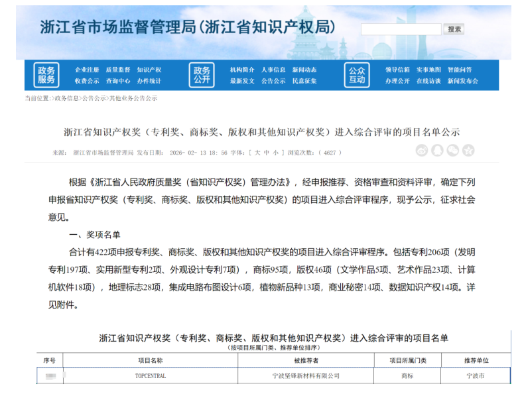Click the 政务服务 section icon

click(x=46, y=75)
